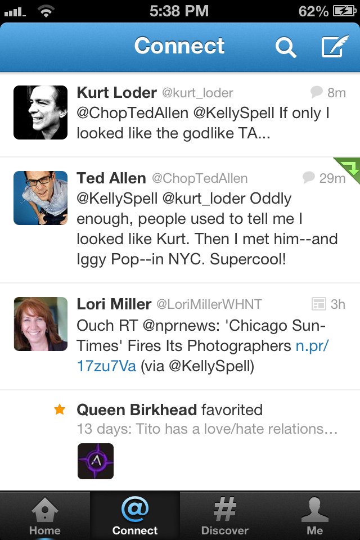Tap Ted Allen's profile photo
This screenshot has height=540, width=360.
coord(40,198)
